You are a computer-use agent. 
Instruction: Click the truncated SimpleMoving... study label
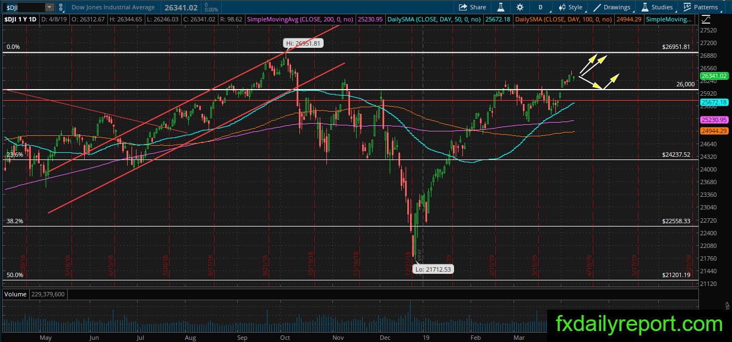pos(670,19)
